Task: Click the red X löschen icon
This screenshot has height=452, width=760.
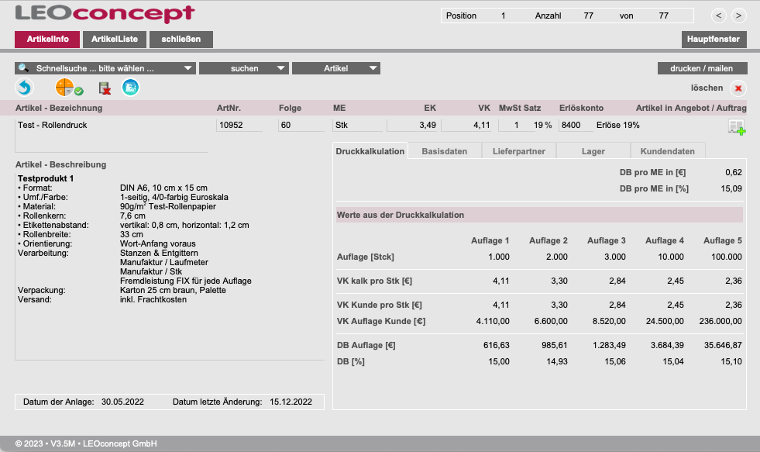Action: [x=738, y=88]
